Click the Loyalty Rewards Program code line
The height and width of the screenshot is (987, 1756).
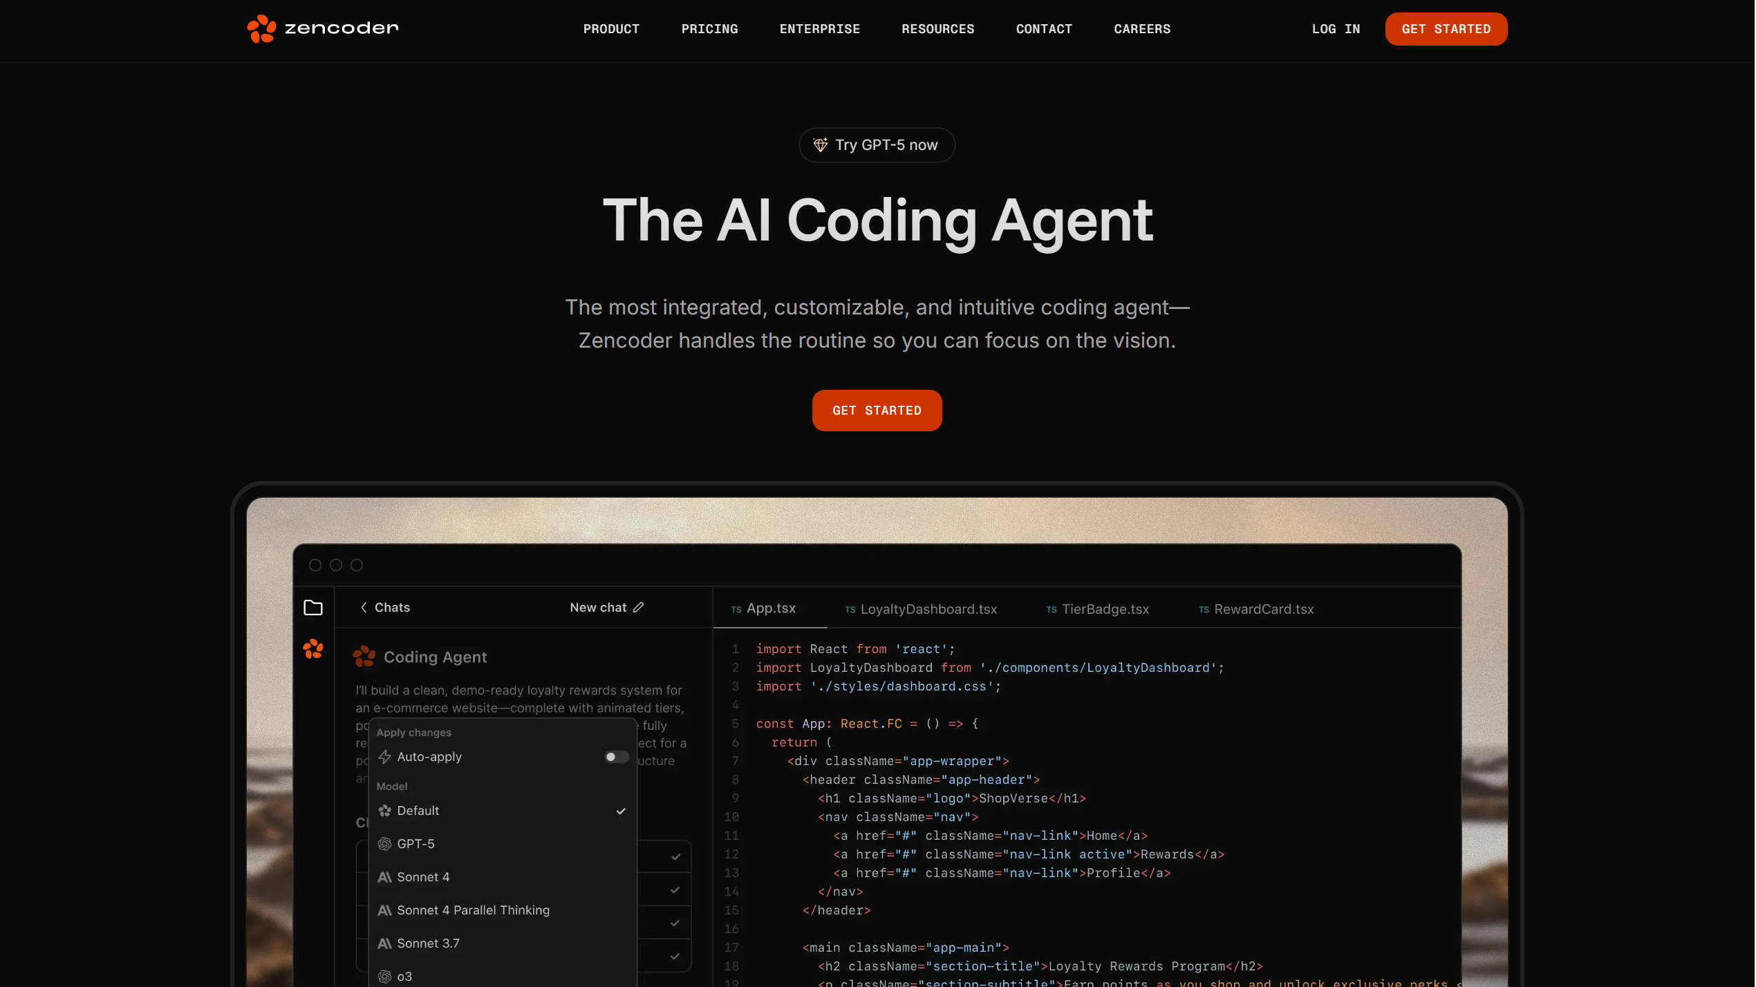pos(1040,966)
